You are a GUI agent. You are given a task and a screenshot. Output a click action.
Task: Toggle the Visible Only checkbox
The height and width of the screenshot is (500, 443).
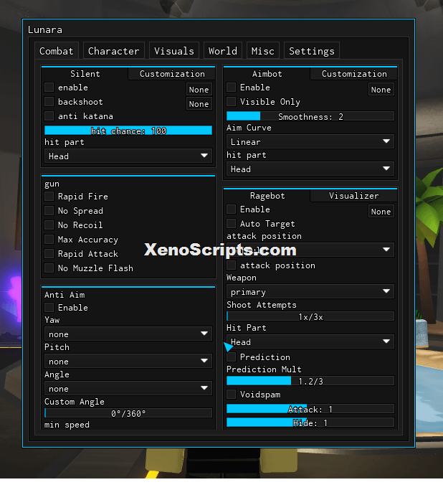click(x=231, y=101)
